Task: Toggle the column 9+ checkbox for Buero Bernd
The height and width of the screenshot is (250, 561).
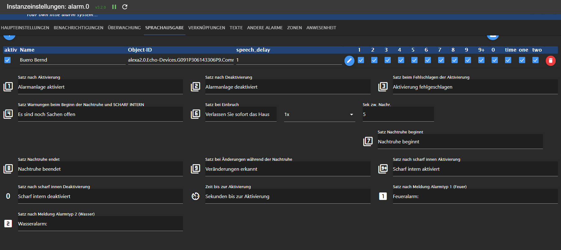Action: coord(481,60)
